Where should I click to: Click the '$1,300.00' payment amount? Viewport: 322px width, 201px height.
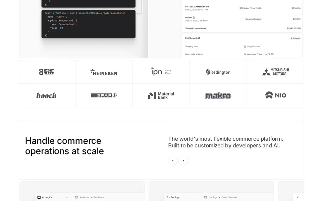(296, 8)
